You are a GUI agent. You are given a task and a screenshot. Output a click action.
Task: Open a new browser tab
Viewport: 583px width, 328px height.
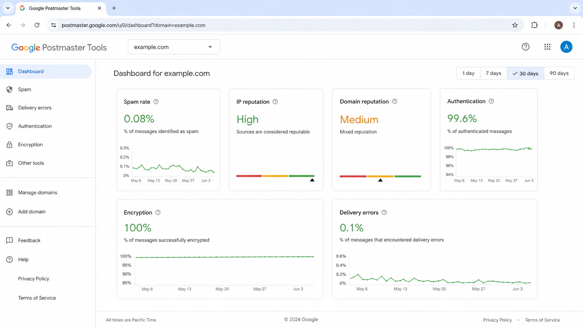point(114,8)
